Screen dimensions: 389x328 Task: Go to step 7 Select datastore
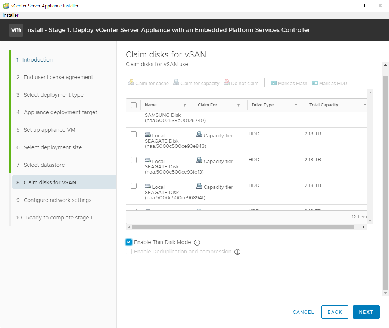coord(40,165)
